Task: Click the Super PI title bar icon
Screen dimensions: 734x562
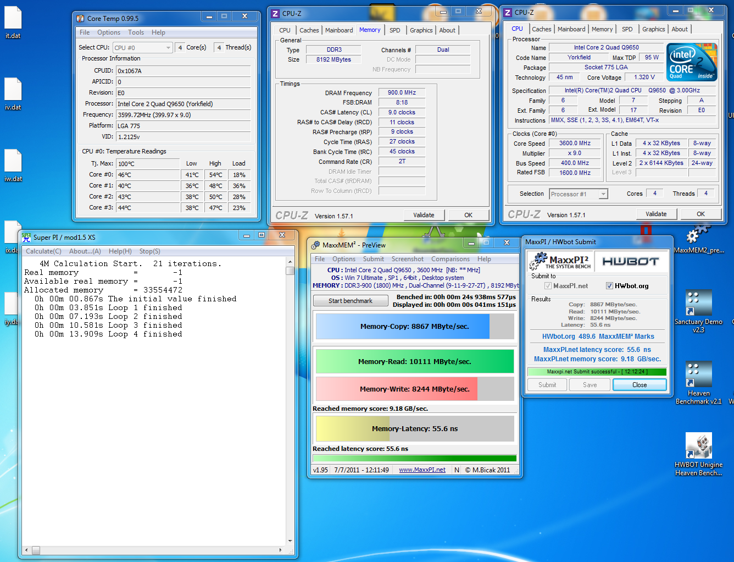Action: (x=26, y=237)
